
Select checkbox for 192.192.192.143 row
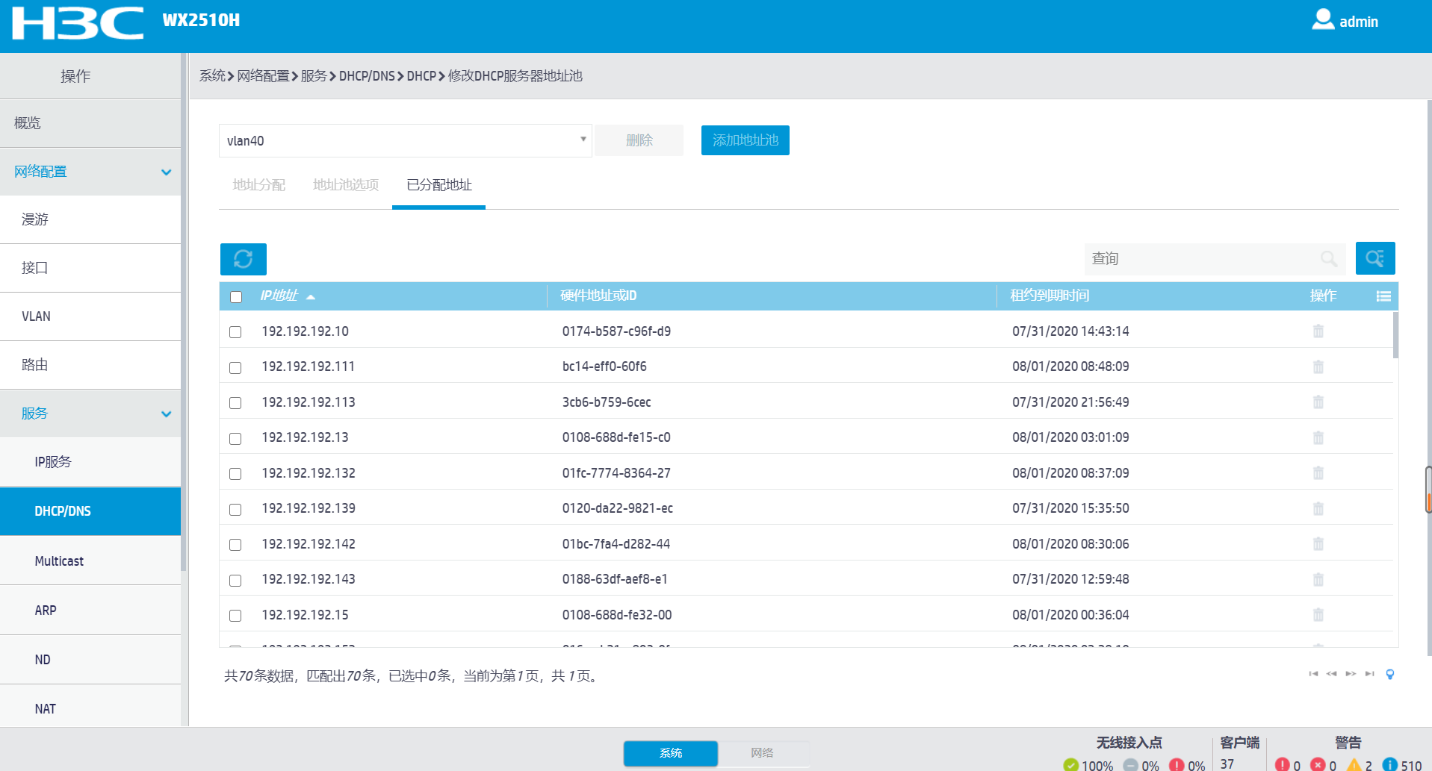point(235,580)
